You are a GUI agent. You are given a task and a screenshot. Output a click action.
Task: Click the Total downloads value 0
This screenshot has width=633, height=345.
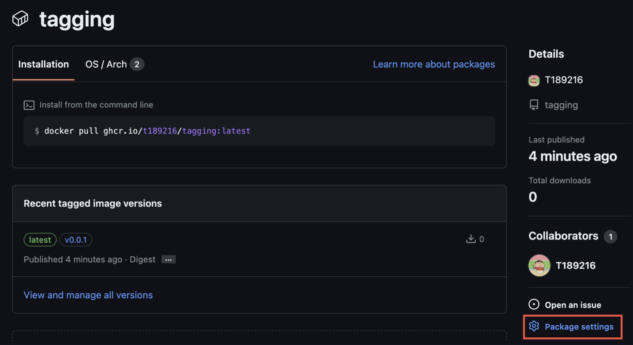tap(533, 197)
